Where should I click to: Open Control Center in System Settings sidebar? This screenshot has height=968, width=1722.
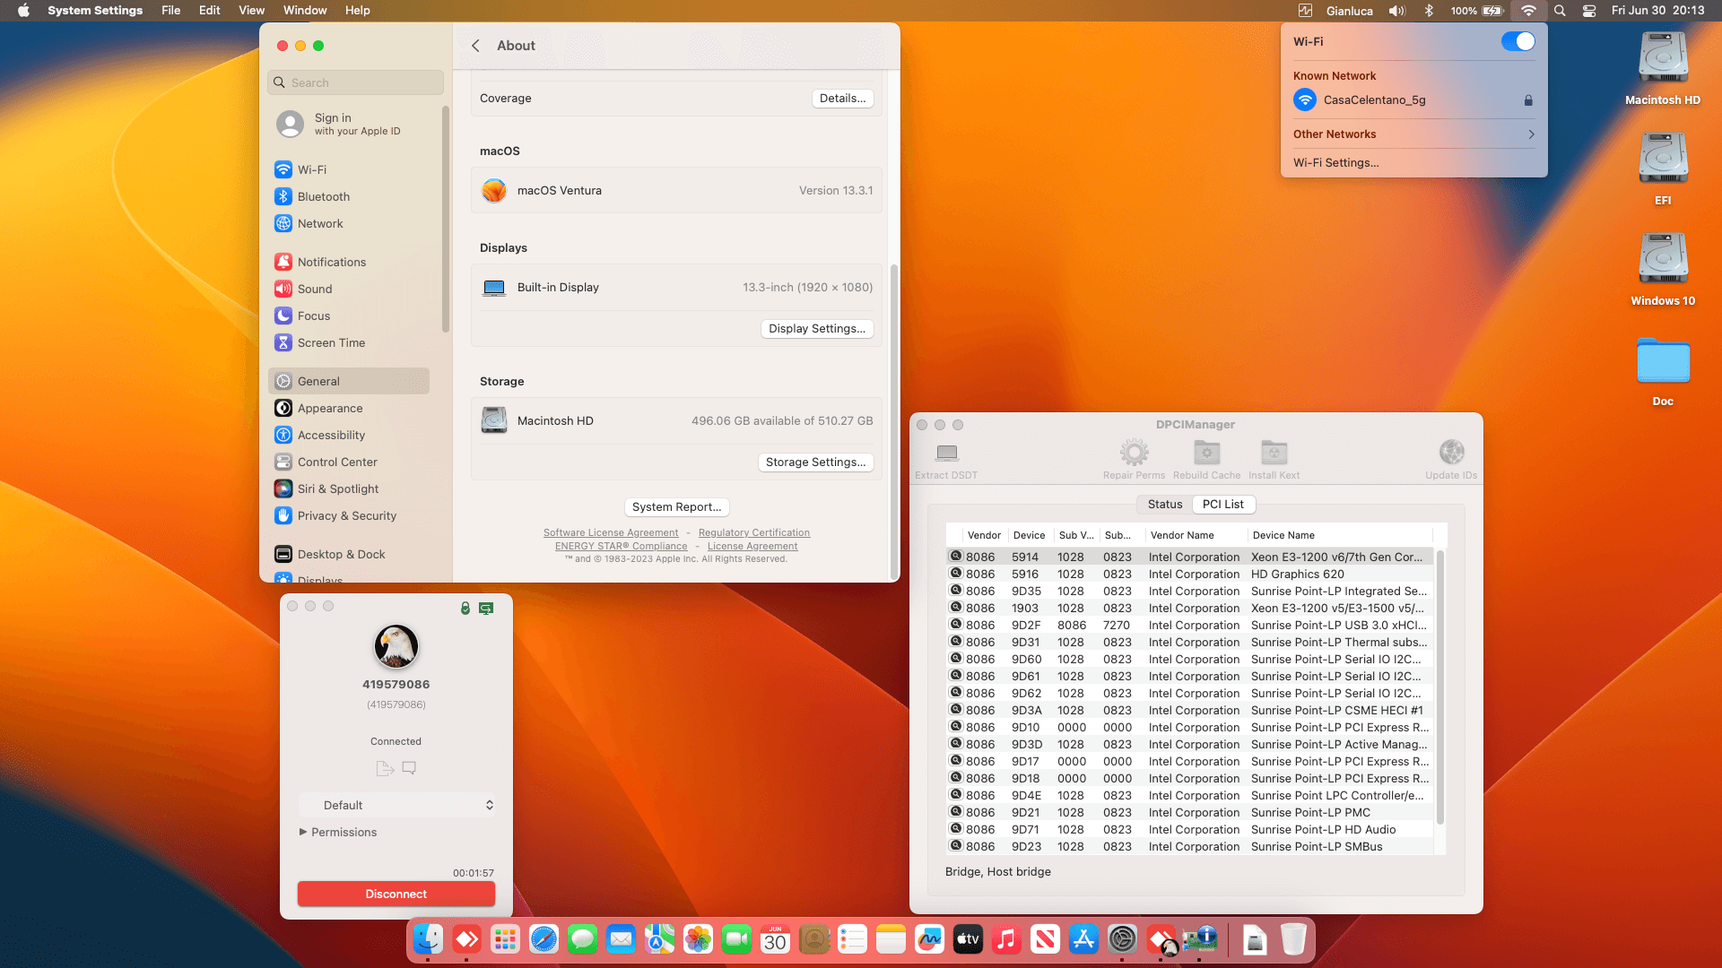pyautogui.click(x=348, y=462)
